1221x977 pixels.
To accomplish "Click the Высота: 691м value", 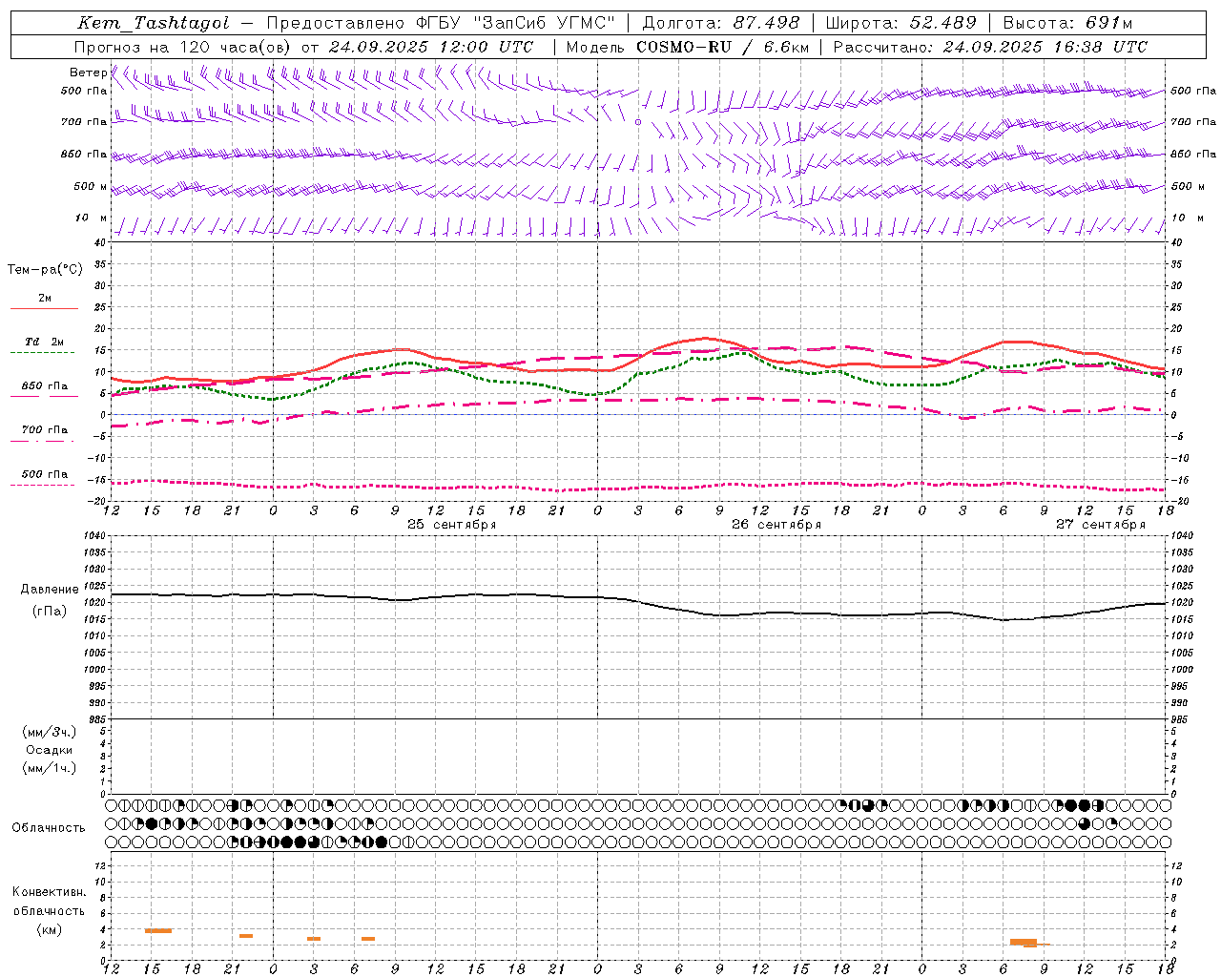I will 1068,24.
